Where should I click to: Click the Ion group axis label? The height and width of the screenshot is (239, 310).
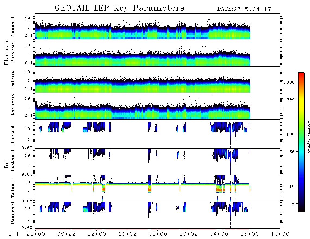pyautogui.click(x=6, y=163)
